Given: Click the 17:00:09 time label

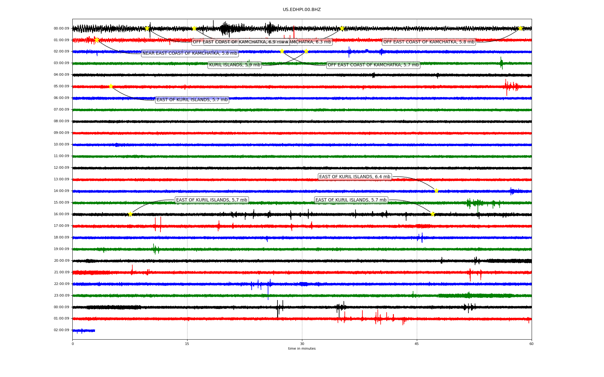Looking at the screenshot, I should (61, 226).
